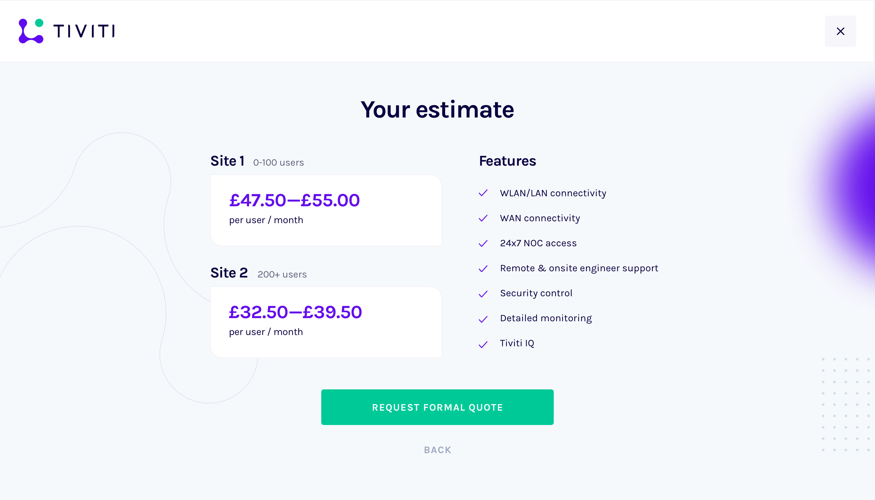This screenshot has width=875, height=500.
Task: Click the Security control checkmark icon
Action: [x=483, y=294]
